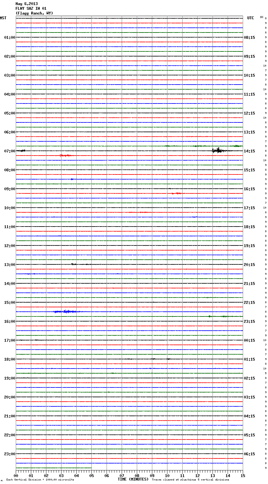Screen dimensions: 268x484
Task: Click the 06:15 UTC time label
Action: [249, 454]
